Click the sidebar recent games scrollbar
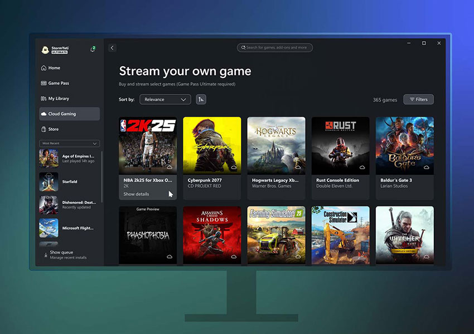 pyautogui.click(x=102, y=177)
